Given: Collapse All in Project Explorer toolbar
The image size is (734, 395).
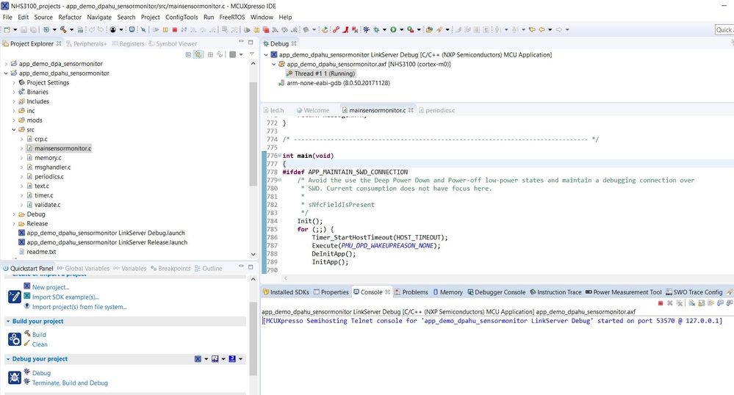Looking at the screenshot, I should [188, 55].
